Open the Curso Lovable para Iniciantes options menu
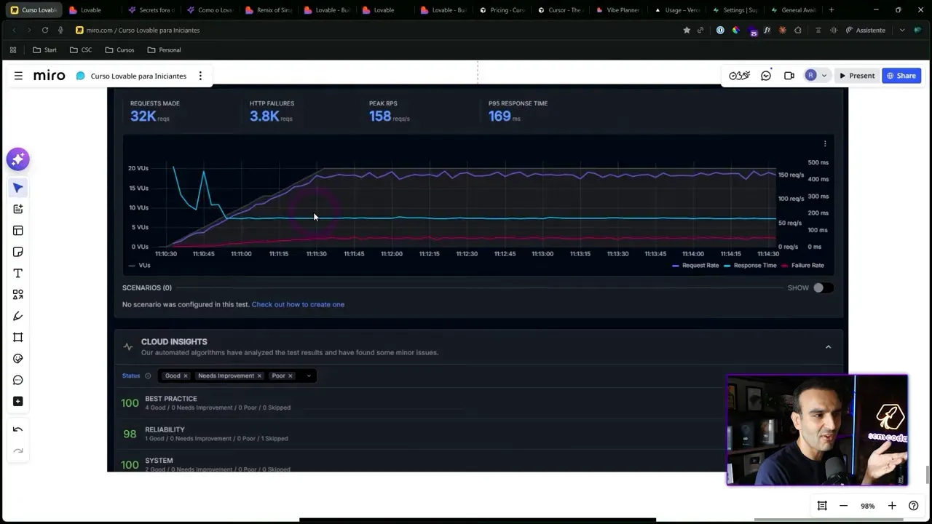This screenshot has height=524, width=932. tap(200, 76)
